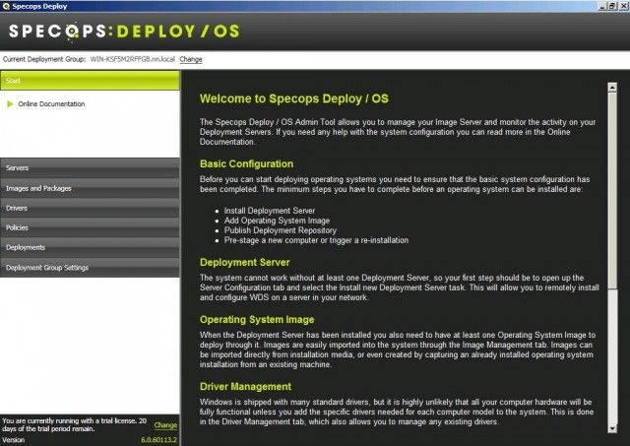Open Deployment Group Settings section
Image resolution: width=630 pixels, height=446 pixels.
click(90, 268)
